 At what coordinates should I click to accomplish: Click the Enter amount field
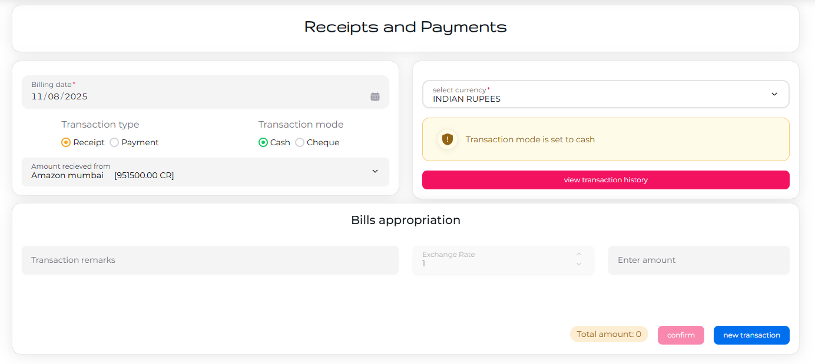click(698, 259)
